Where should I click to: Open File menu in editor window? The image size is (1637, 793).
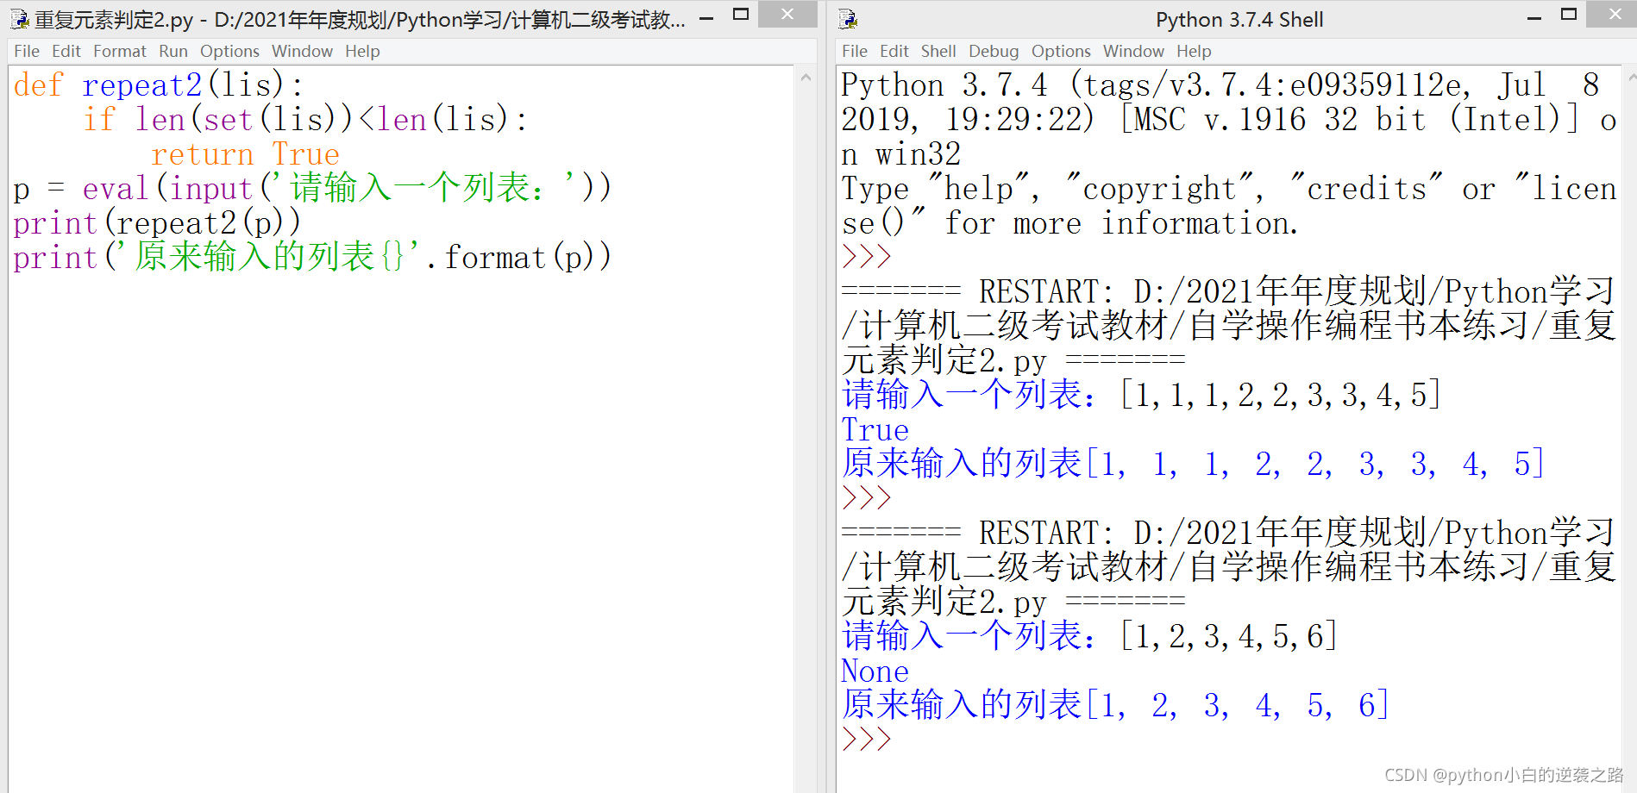point(27,51)
